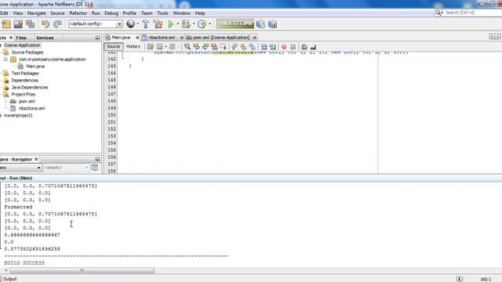
Task: Click the memory usage garbage-collect bar
Action: click(x=235, y=23)
